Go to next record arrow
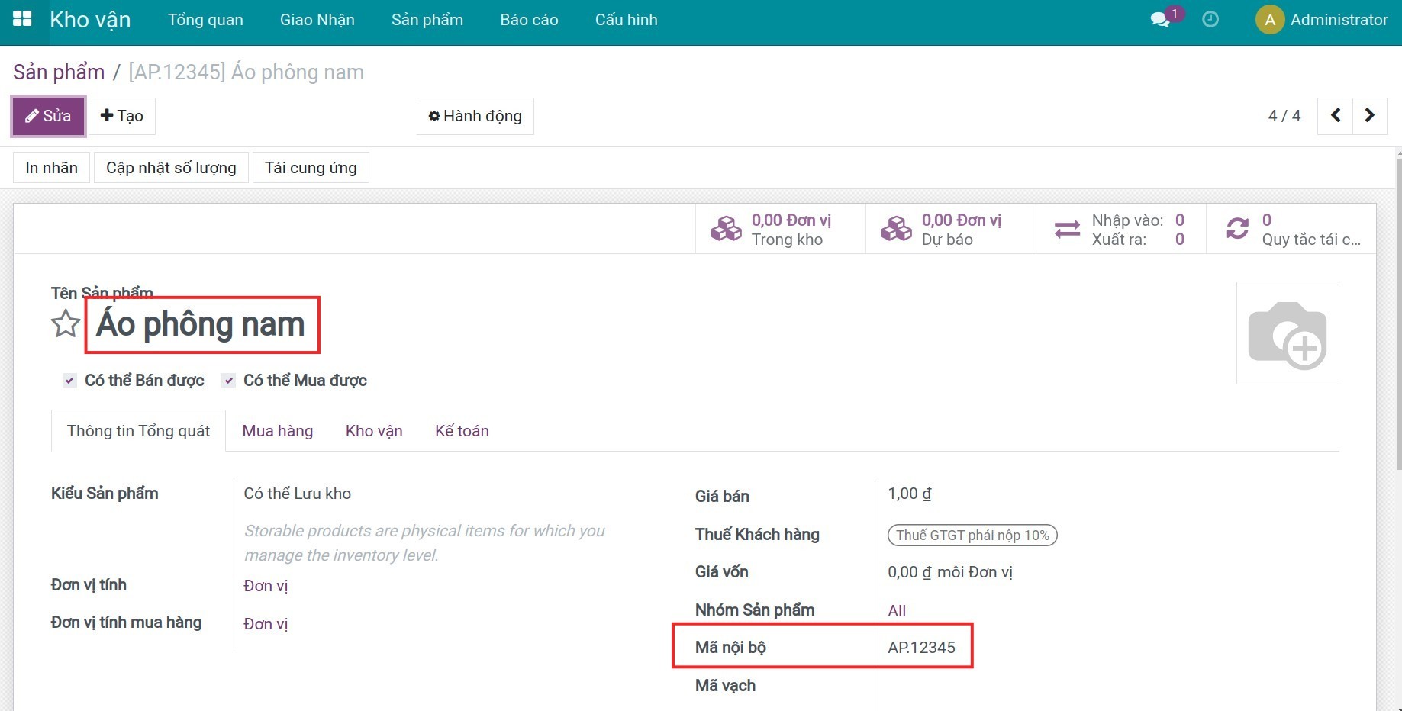1402x711 pixels. pos(1370,116)
